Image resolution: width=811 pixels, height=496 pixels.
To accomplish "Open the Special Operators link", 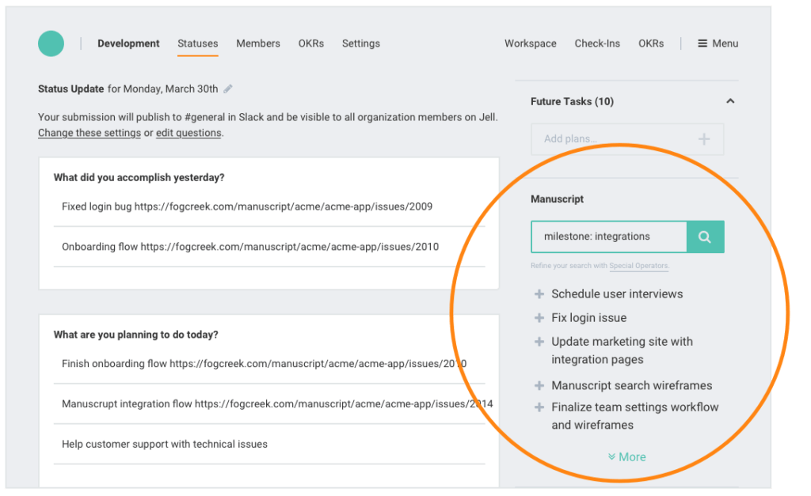I will [639, 266].
